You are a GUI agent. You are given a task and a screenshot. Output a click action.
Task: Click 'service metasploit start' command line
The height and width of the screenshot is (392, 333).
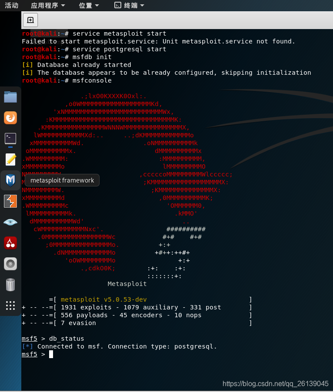pyautogui.click(x=94, y=33)
